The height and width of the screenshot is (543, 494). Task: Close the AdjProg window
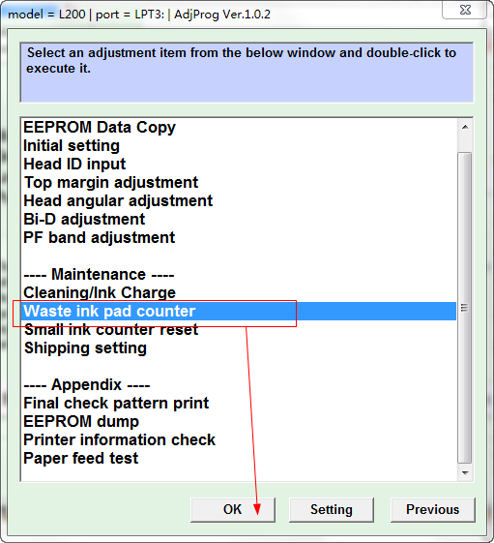click(x=465, y=10)
